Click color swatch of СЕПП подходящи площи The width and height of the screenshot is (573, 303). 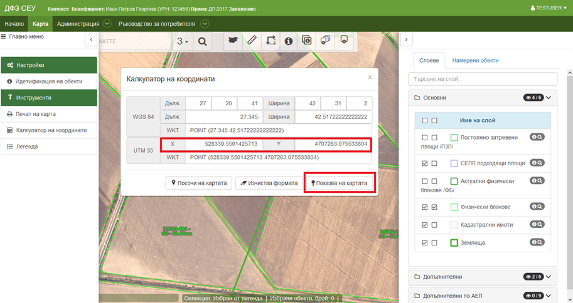[x=454, y=163]
